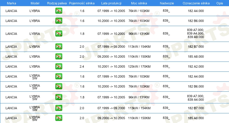The width and height of the screenshot is (229, 123).
Task: Click LANCIA in the LYBRA 2.4 row
Action: (11, 66)
